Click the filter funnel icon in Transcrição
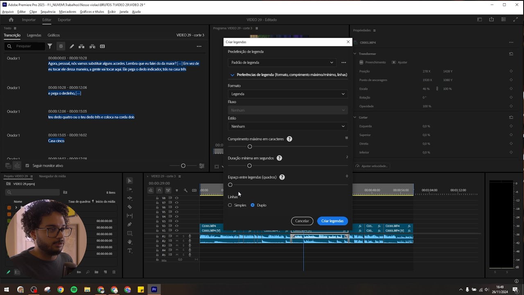524x295 pixels. (50, 46)
